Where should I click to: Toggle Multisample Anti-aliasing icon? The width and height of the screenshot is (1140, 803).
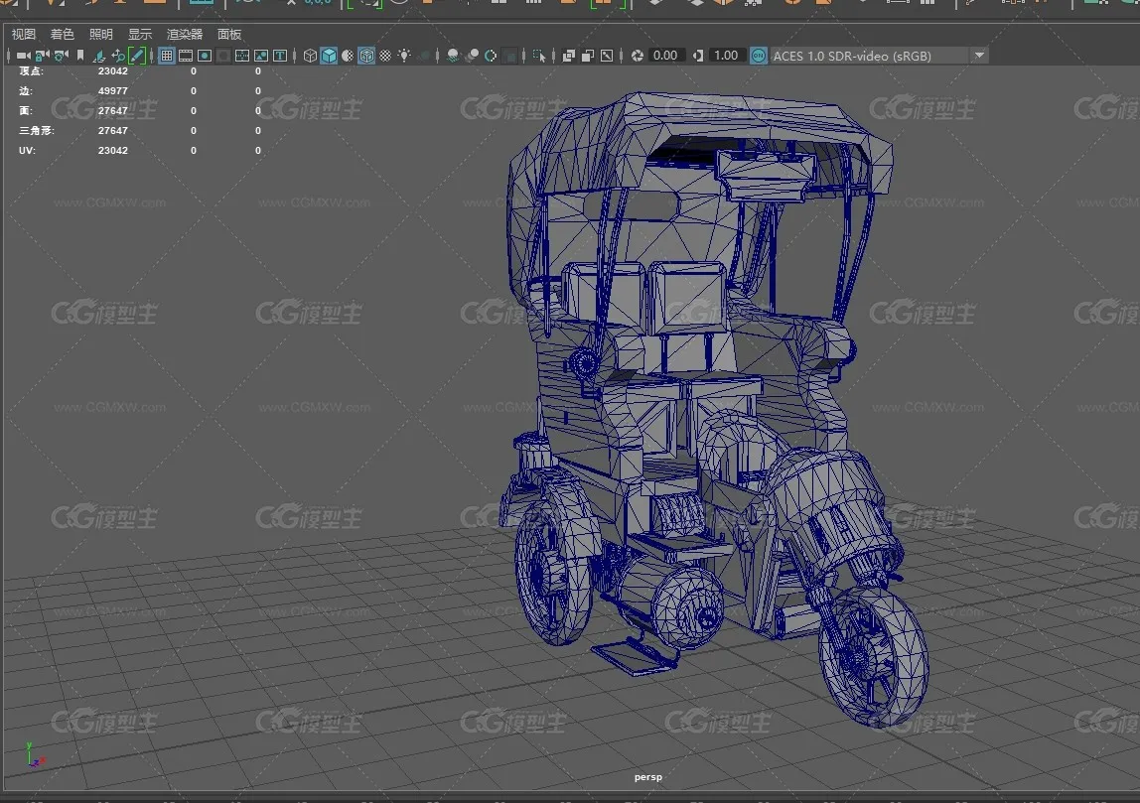point(490,56)
